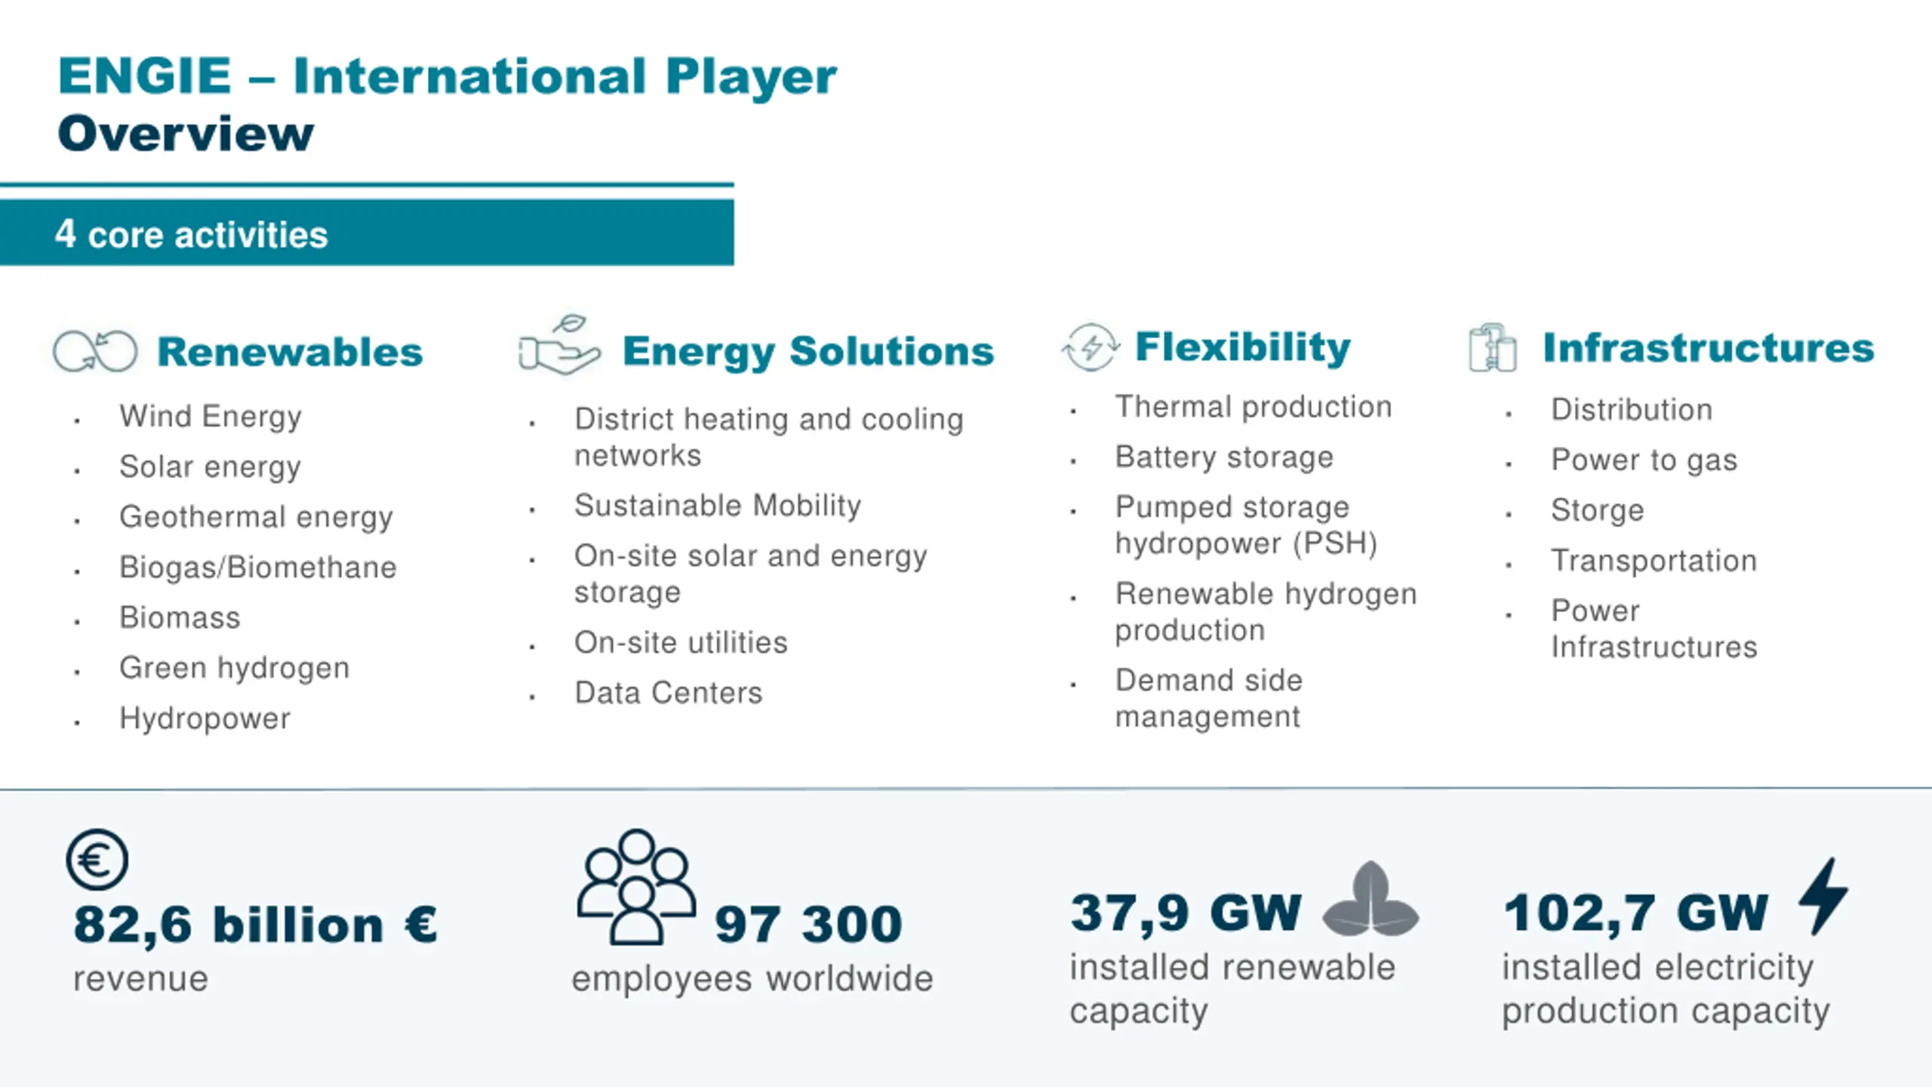The image size is (1932, 1087).
Task: Click the 'revenue' caption
Action: 140,980
